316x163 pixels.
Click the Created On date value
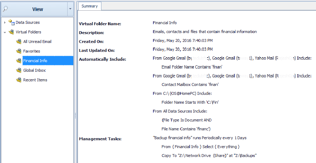point(183,40)
